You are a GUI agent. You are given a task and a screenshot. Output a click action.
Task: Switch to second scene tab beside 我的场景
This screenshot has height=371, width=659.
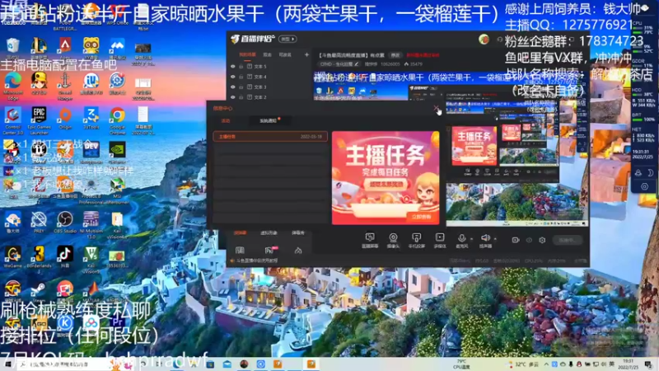(x=267, y=54)
